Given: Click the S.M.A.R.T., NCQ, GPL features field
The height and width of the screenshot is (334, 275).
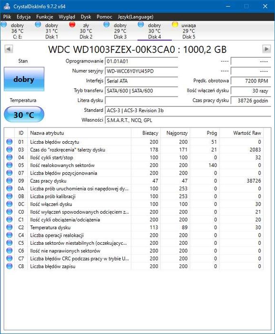Looking at the screenshot, I should coord(188,120).
